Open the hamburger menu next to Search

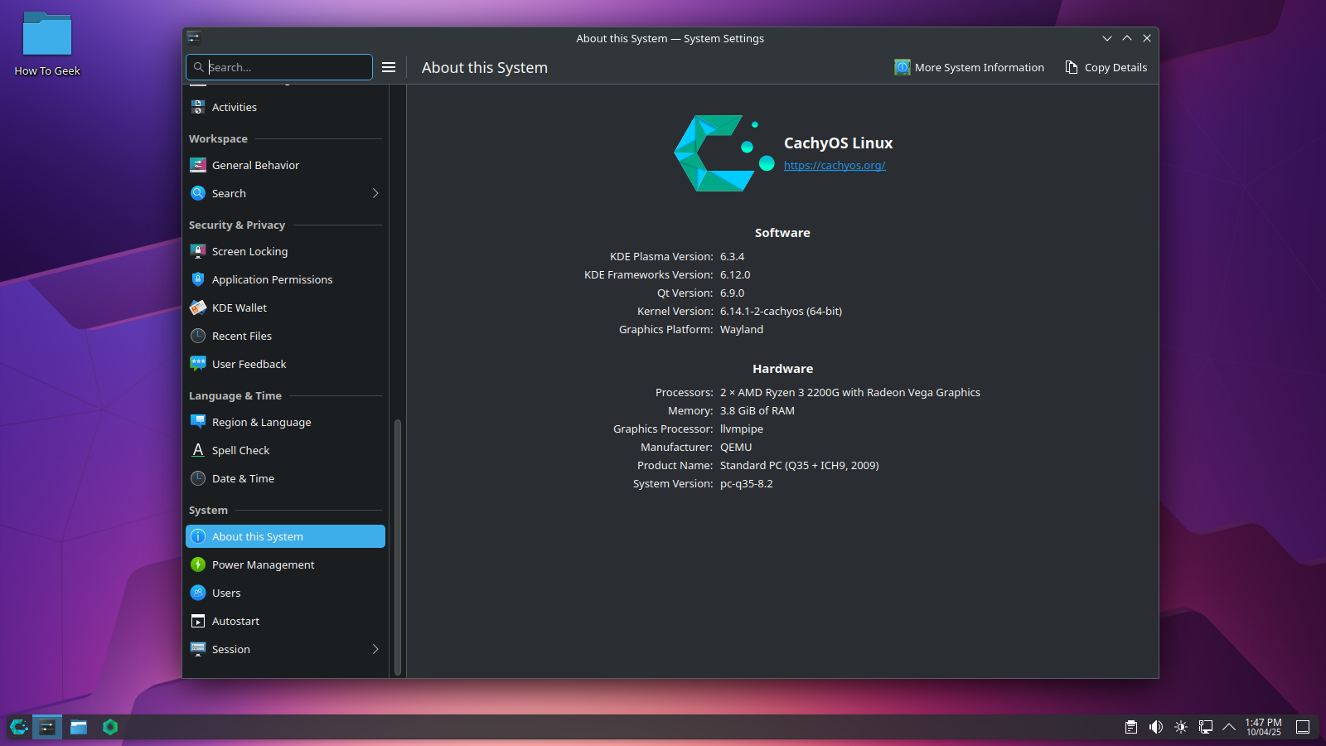(x=389, y=67)
